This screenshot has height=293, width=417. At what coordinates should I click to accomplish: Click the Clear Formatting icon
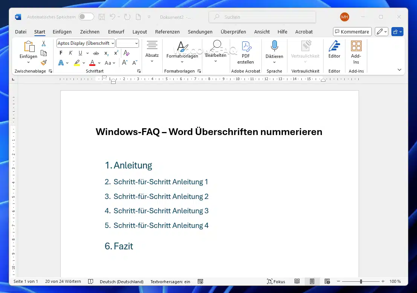pos(127,53)
